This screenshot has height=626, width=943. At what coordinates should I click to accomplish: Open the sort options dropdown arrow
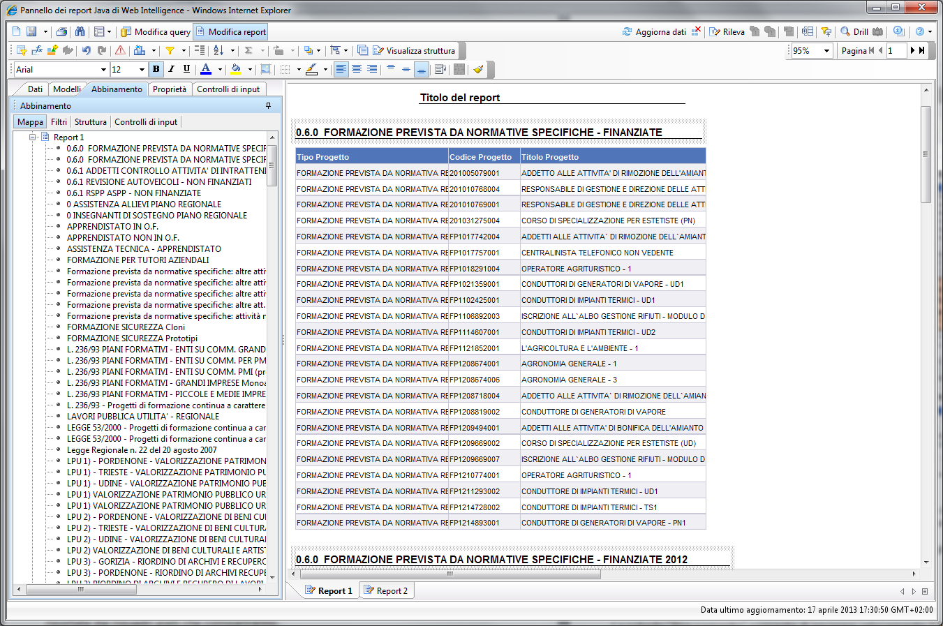pos(232,50)
